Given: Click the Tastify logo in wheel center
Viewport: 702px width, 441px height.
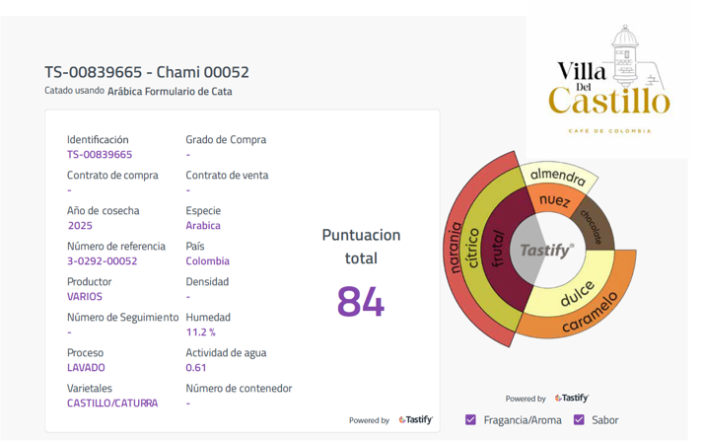Looking at the screenshot, I should tap(546, 251).
